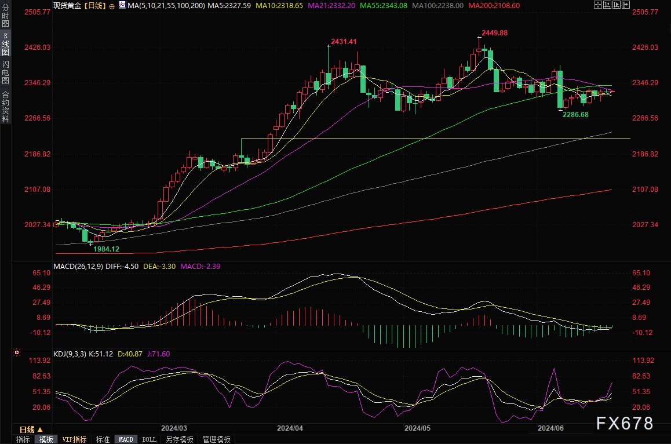Image resolution: width=671 pixels, height=444 pixels.
Task: Open 管理模板 template manager
Action: 216,439
